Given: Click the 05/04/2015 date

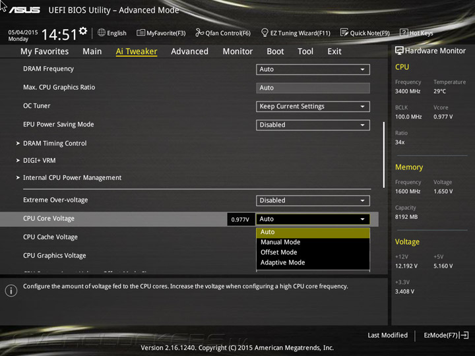Looking at the screenshot, I should (x=23, y=32).
